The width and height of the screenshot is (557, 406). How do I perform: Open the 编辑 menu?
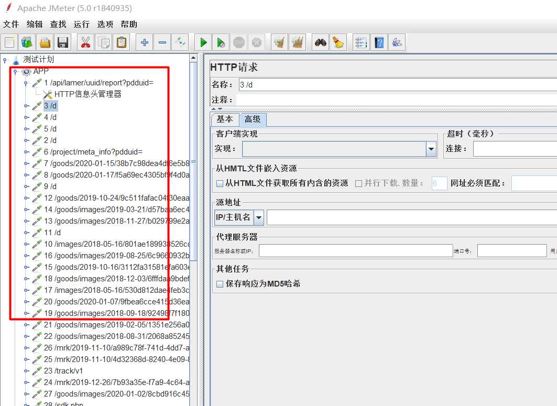click(35, 24)
